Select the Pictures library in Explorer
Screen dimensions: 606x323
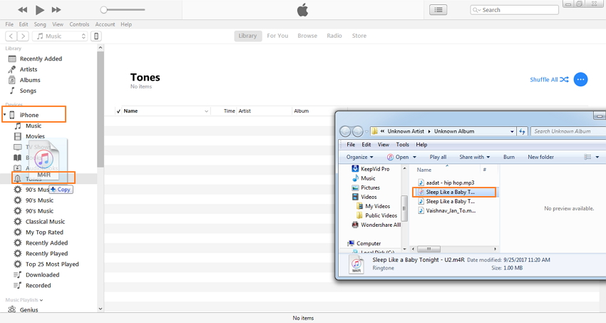pyautogui.click(x=366, y=188)
